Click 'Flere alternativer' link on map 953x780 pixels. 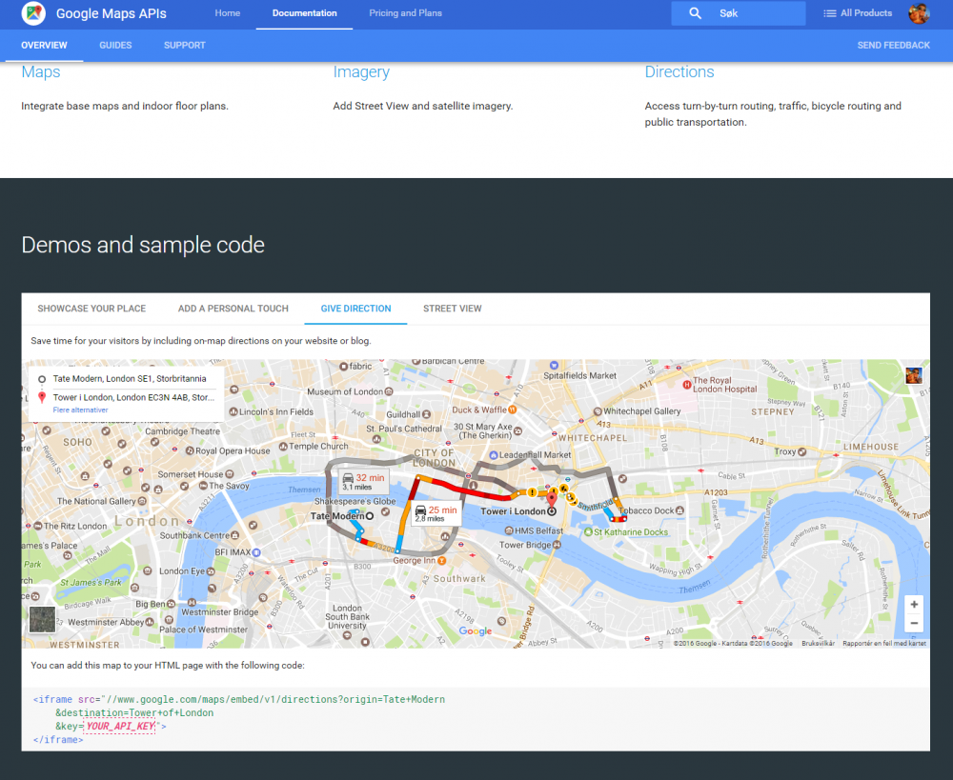coord(80,410)
